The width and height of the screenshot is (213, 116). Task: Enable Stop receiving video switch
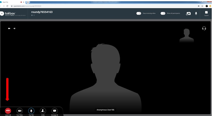tap(139, 13)
